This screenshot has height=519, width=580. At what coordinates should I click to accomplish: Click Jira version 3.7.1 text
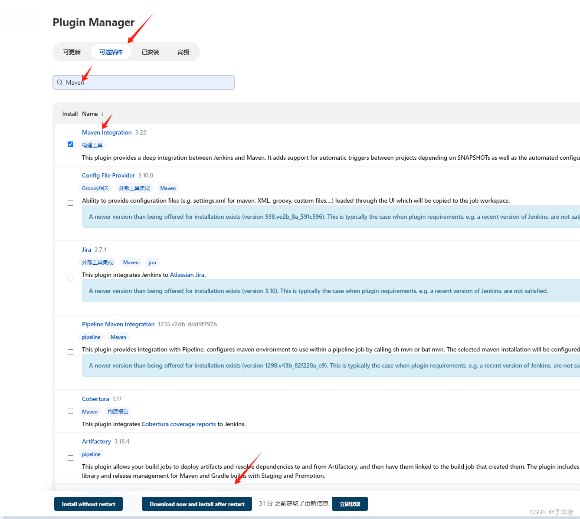[x=100, y=250]
